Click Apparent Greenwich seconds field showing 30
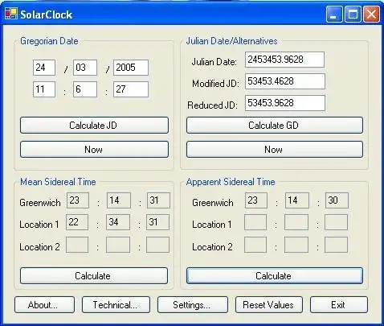 [x=337, y=200]
